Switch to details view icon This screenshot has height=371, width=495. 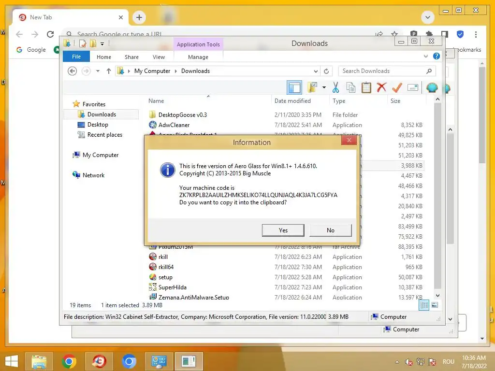[x=424, y=305]
